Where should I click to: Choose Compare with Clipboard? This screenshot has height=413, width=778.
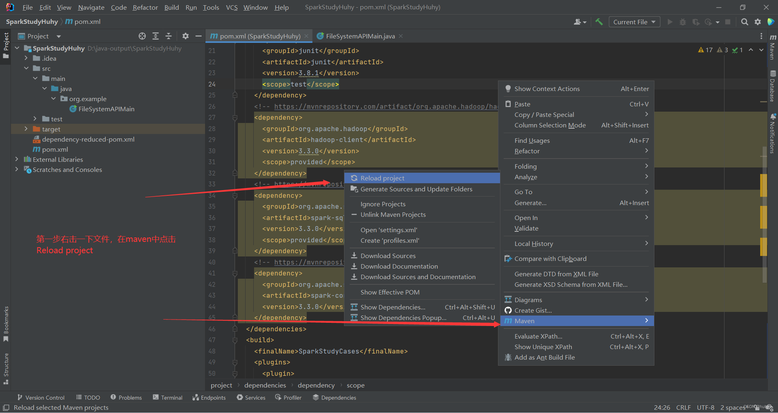576,258
